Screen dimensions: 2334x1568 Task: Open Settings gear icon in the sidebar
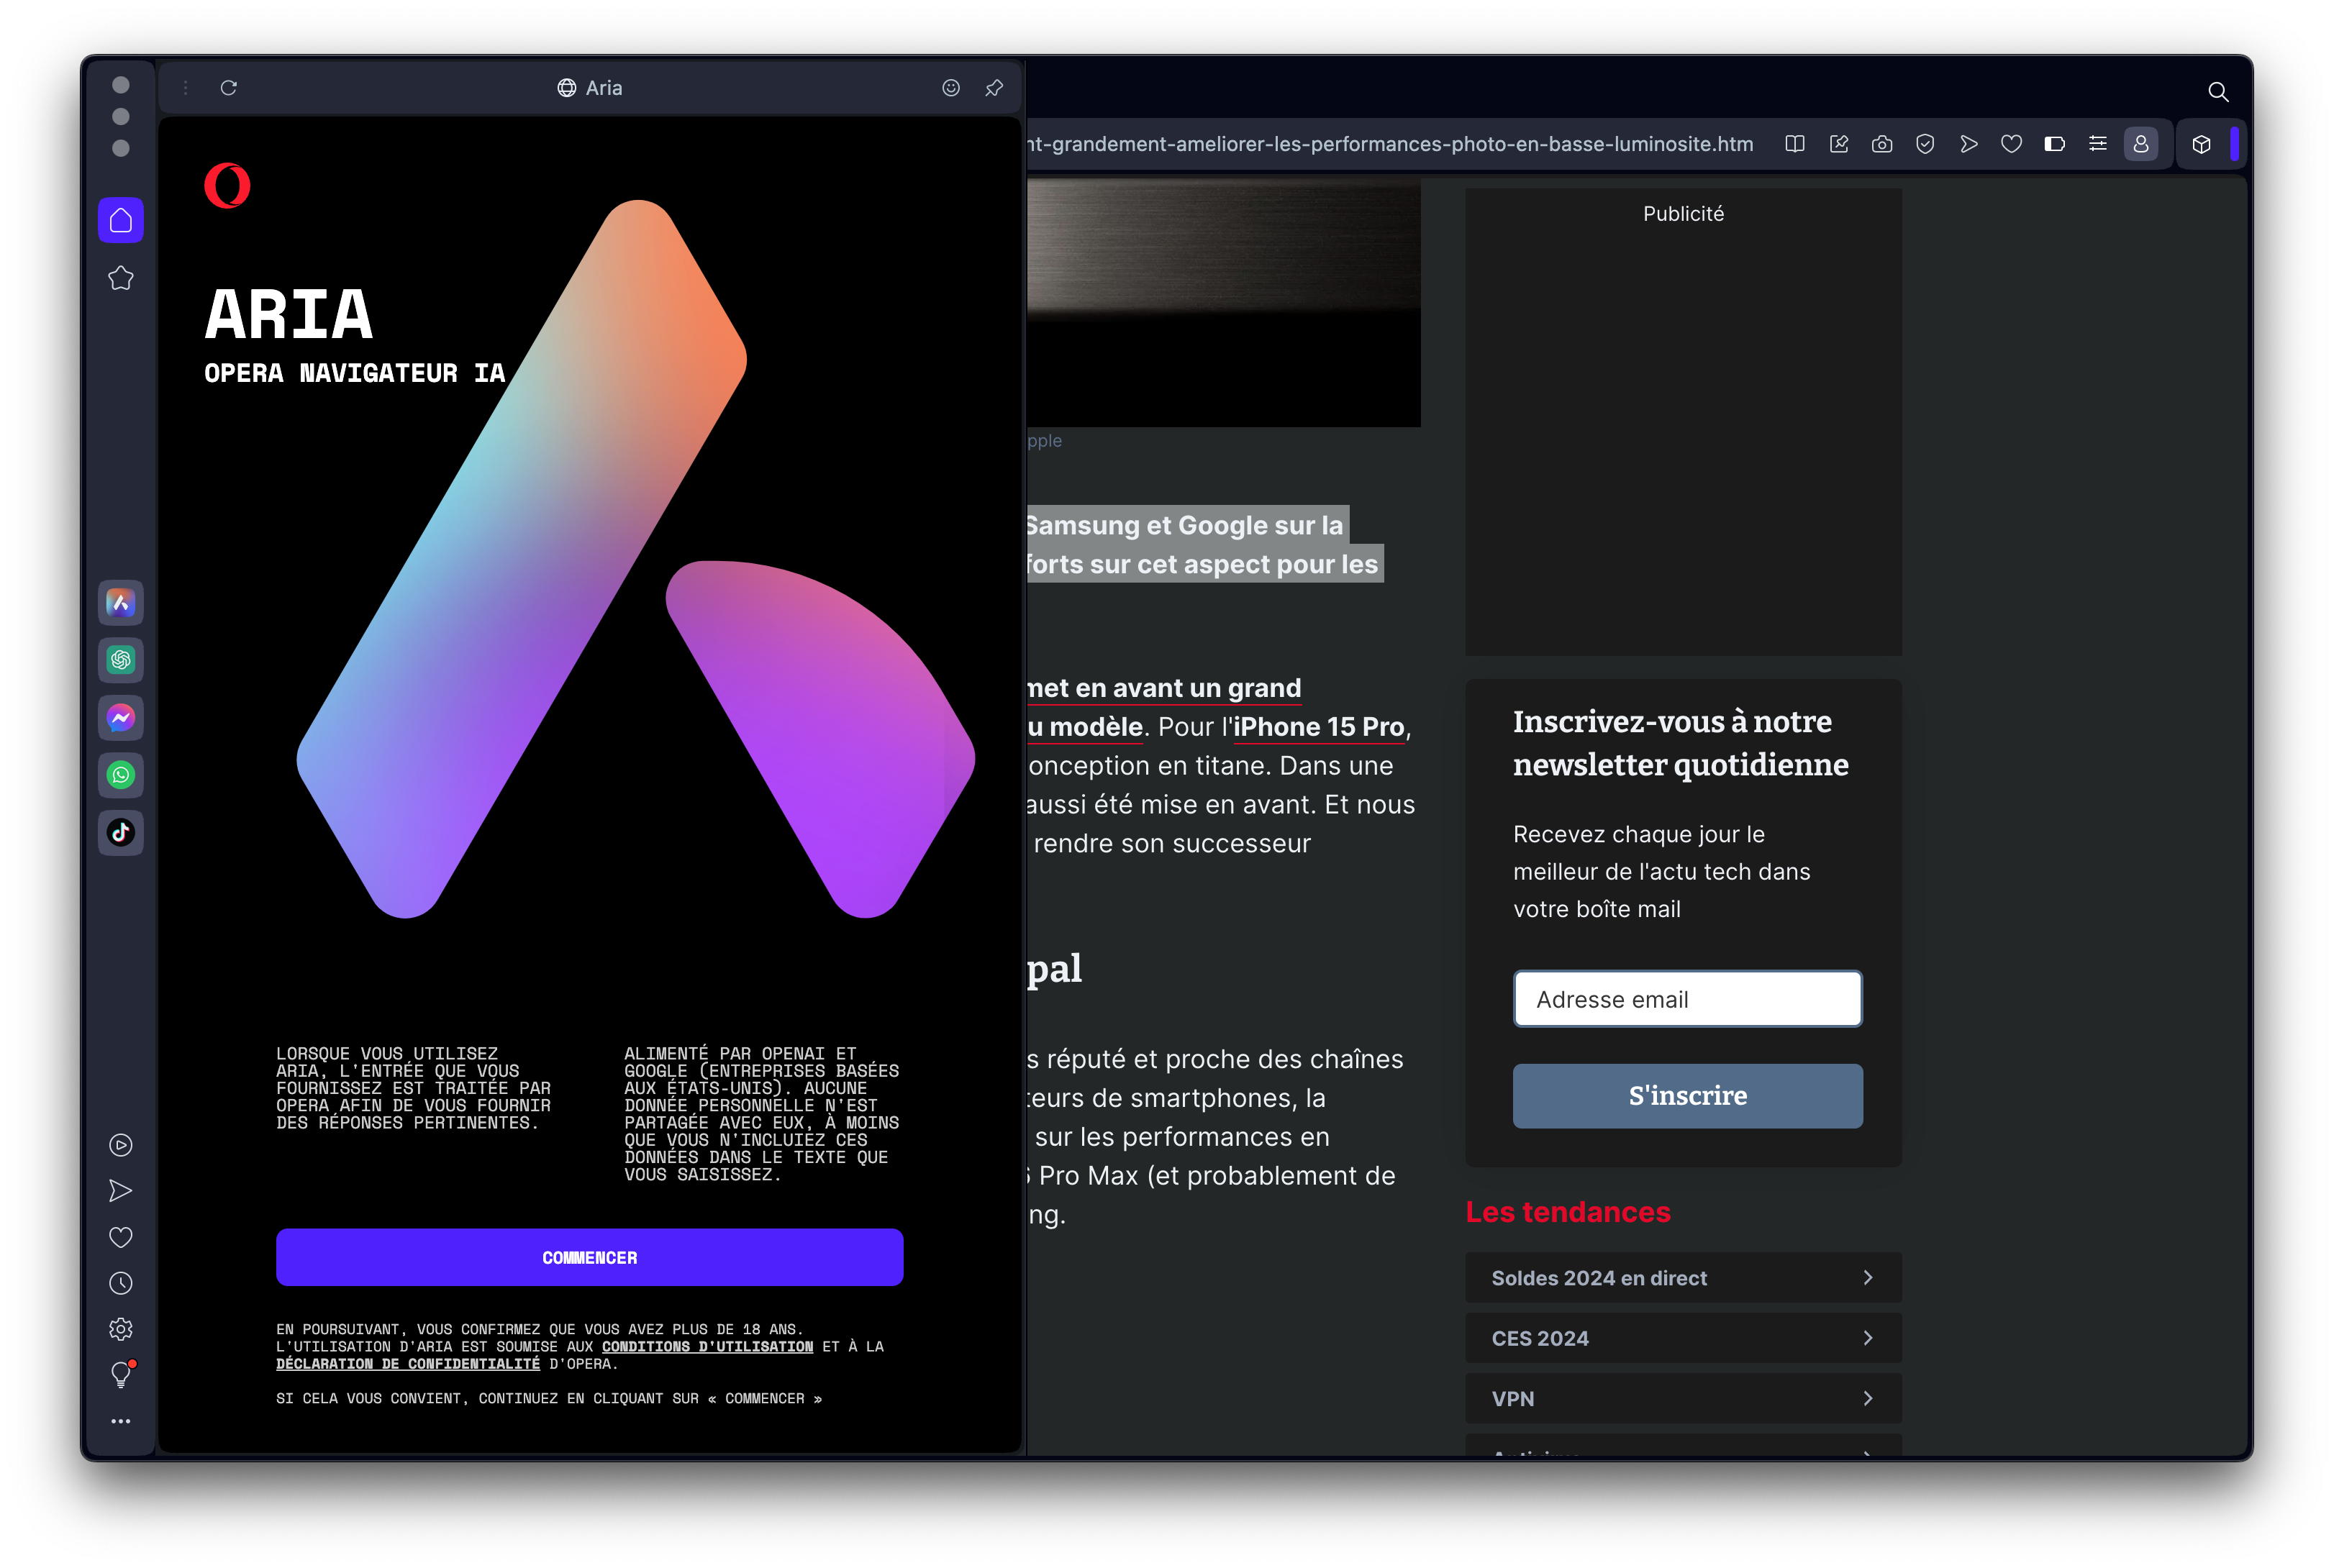click(121, 1329)
